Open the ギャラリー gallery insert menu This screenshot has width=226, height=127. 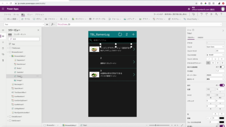point(79,19)
